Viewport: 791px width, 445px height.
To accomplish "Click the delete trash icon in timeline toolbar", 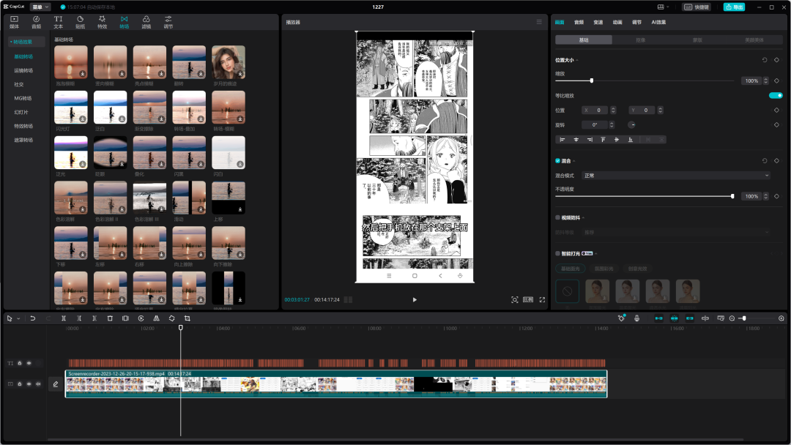I will (110, 318).
